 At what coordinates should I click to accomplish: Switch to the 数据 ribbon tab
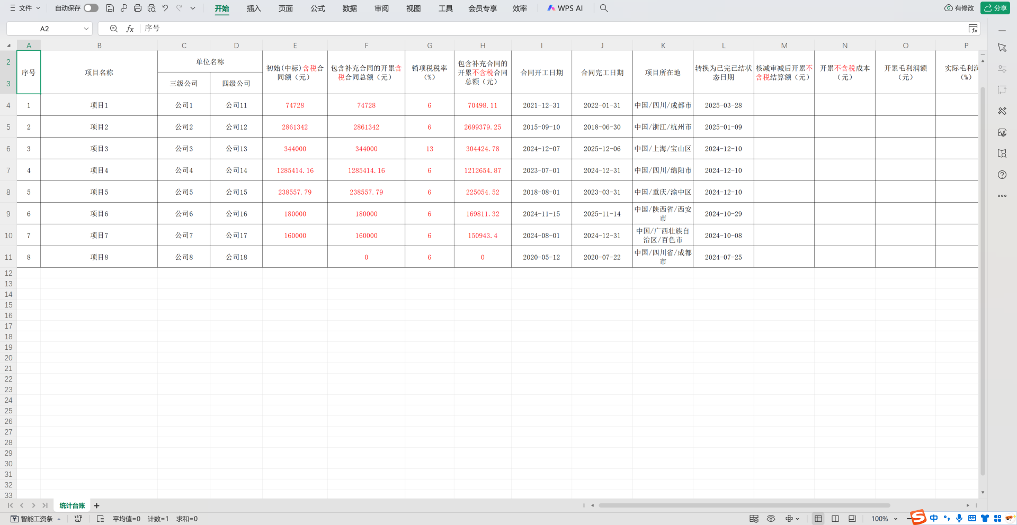coord(350,8)
